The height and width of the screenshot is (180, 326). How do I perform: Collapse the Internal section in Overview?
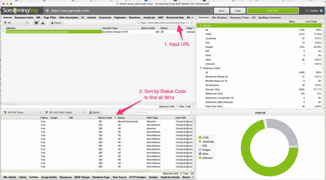pyautogui.click(x=201, y=25)
